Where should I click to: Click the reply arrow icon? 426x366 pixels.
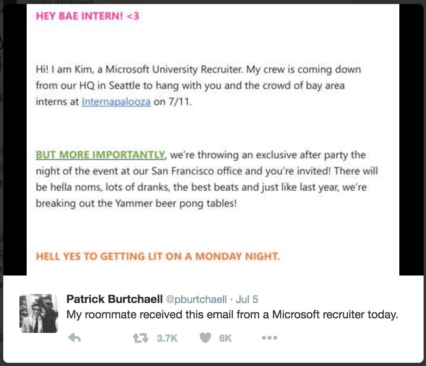pyautogui.click(x=74, y=338)
